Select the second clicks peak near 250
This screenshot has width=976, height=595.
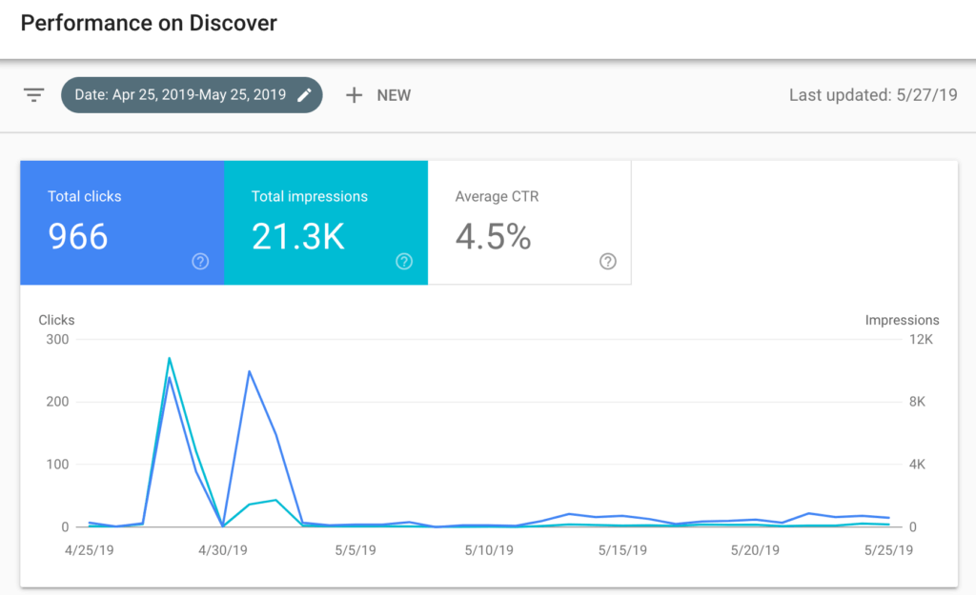click(249, 371)
